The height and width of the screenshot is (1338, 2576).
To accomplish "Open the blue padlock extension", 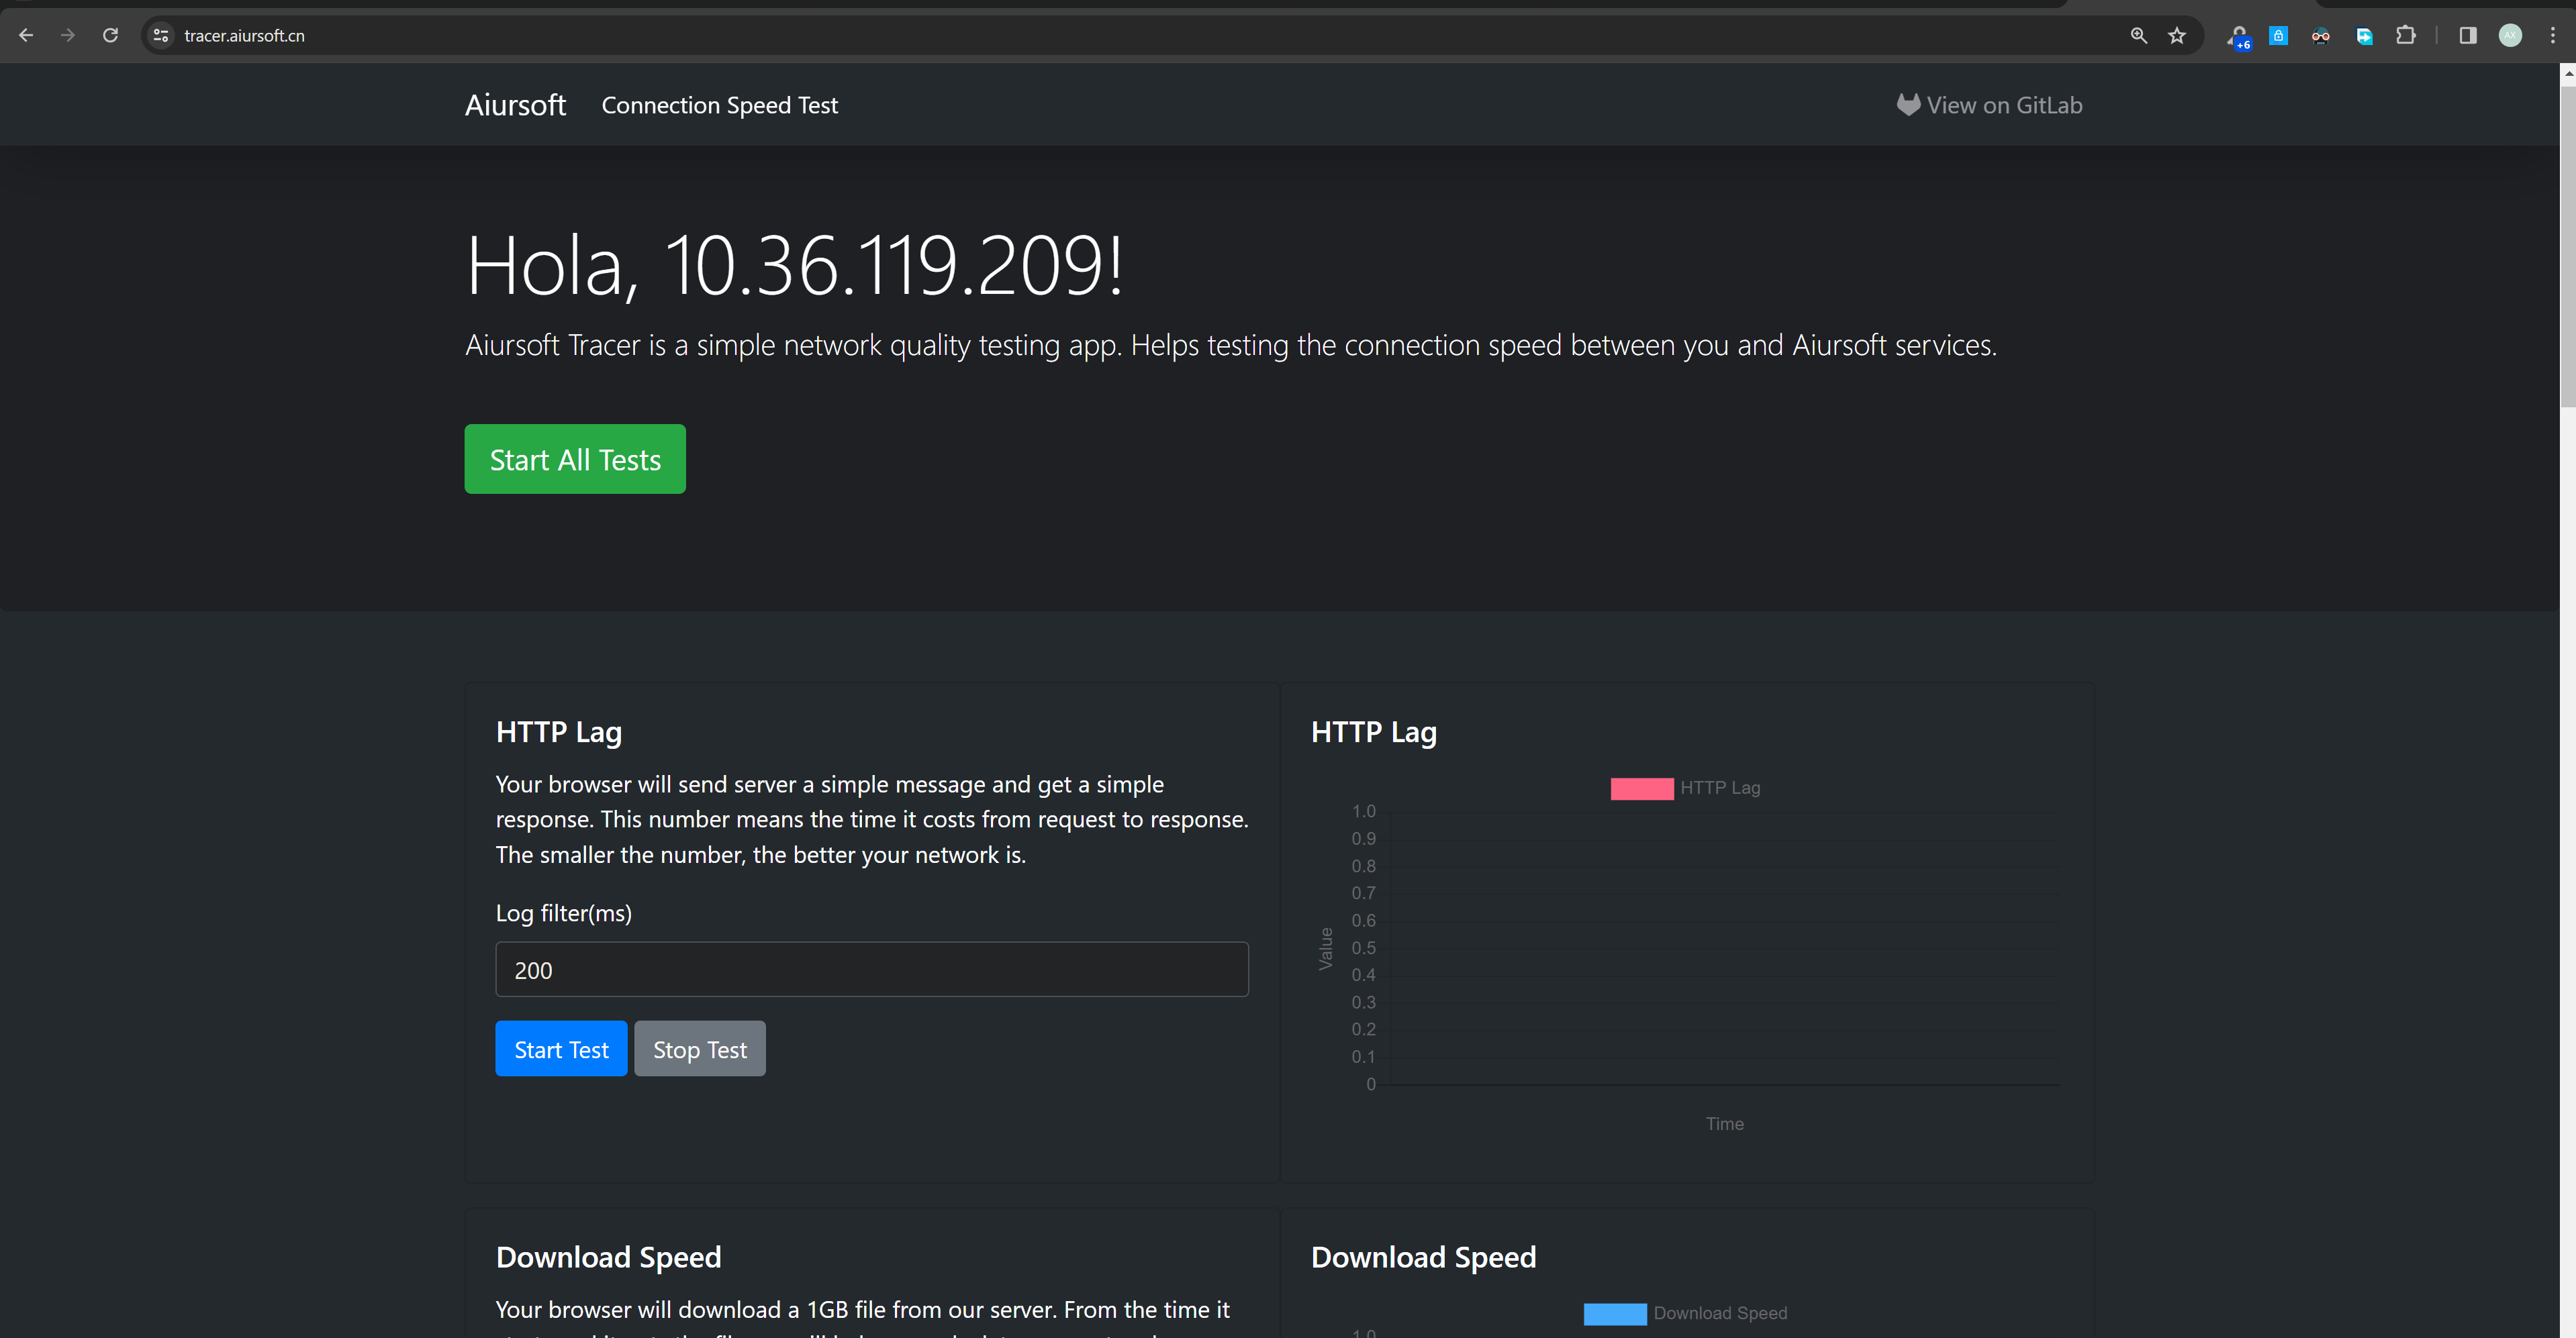I will [x=2278, y=35].
